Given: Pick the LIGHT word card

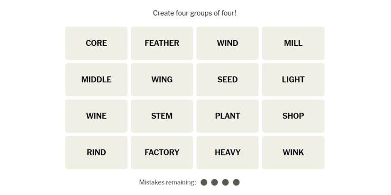Looking at the screenshot, I should pyautogui.click(x=293, y=79).
